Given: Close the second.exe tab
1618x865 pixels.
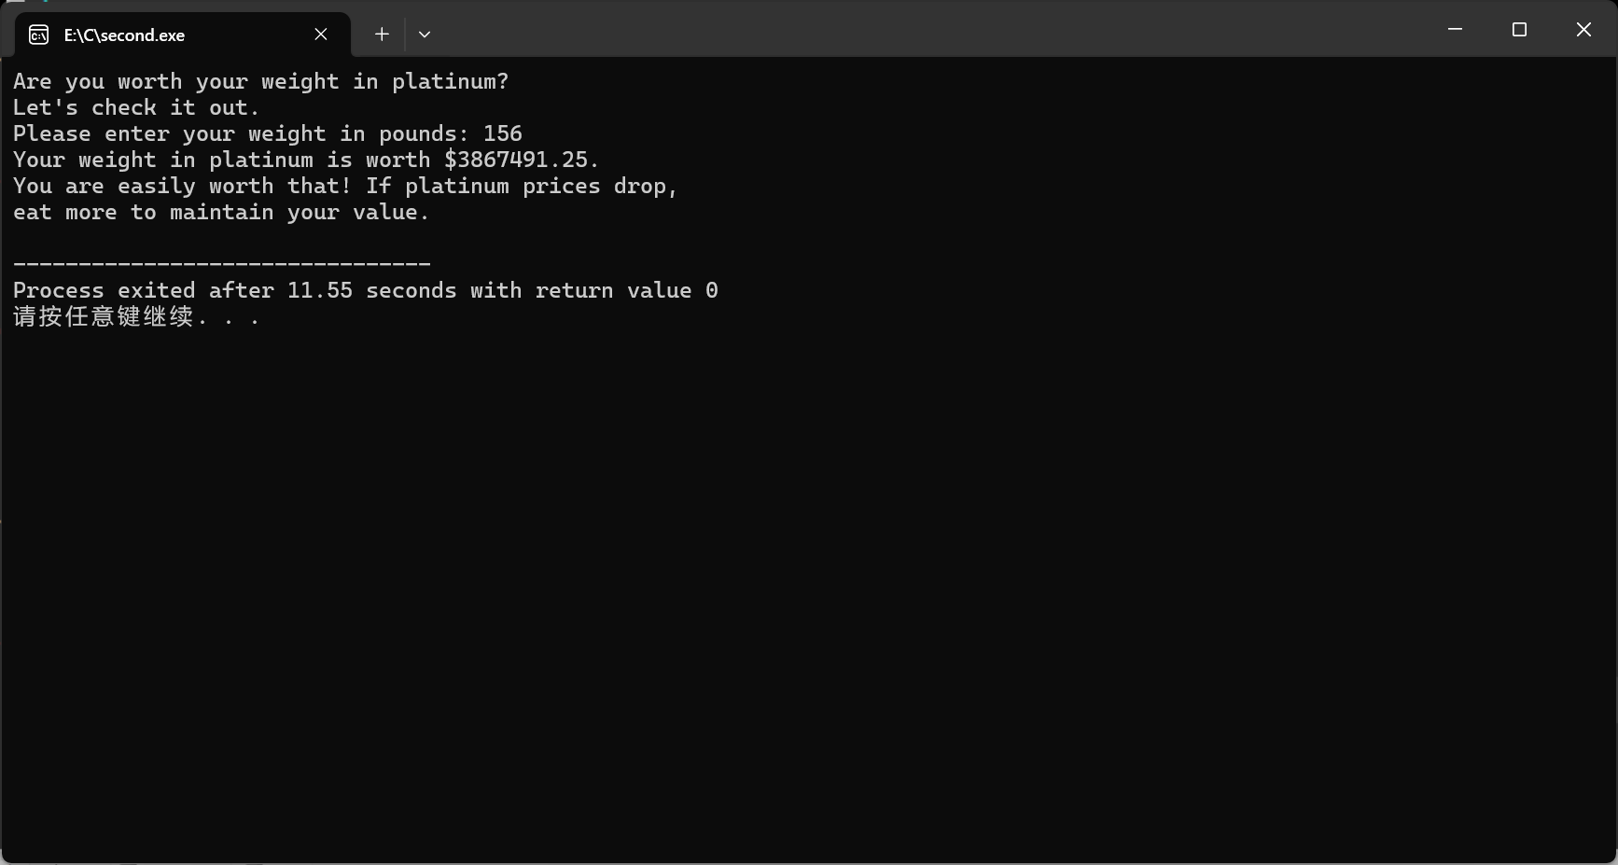Looking at the screenshot, I should 321,35.
